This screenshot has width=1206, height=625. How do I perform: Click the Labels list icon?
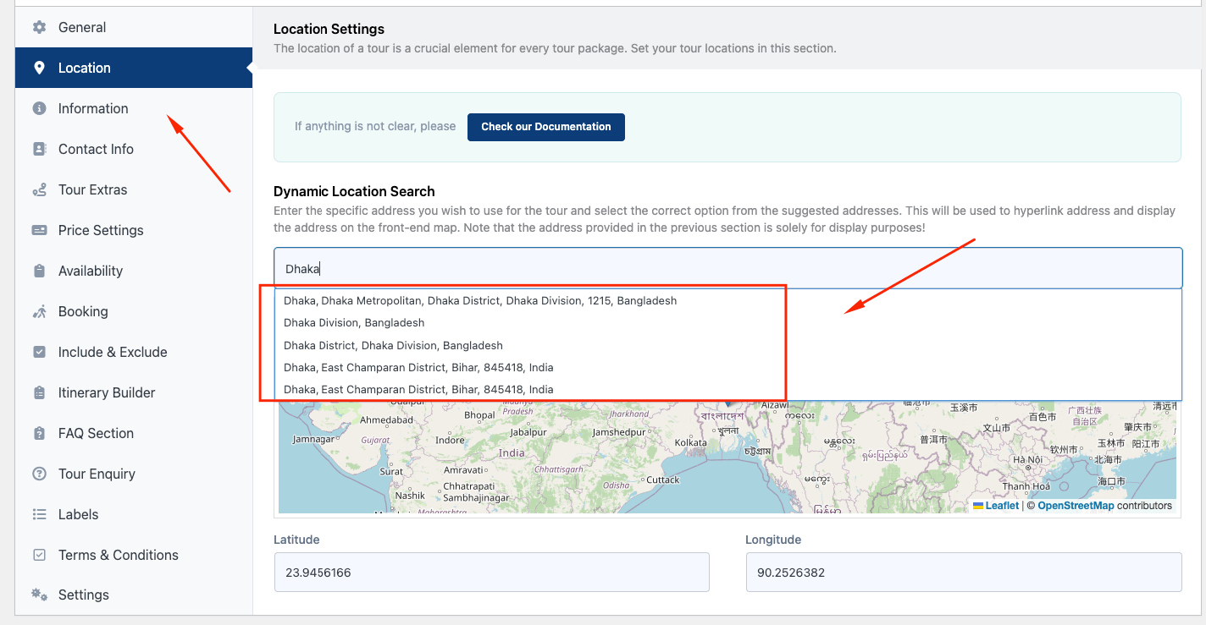39,514
